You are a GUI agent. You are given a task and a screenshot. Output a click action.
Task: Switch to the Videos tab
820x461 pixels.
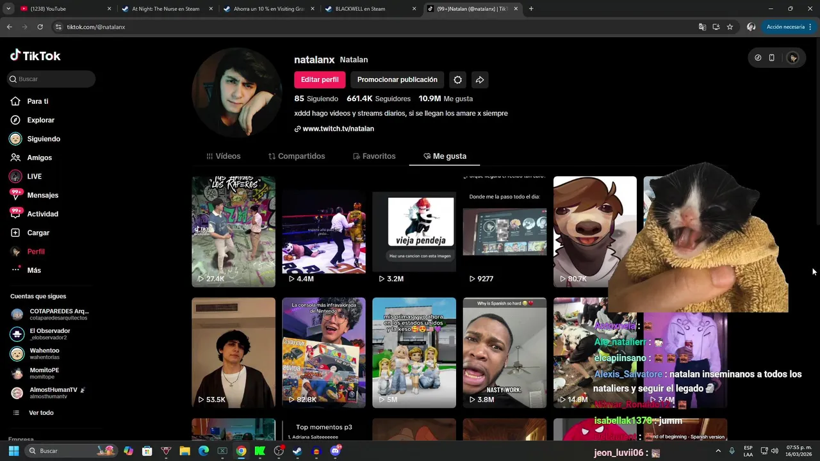point(223,156)
